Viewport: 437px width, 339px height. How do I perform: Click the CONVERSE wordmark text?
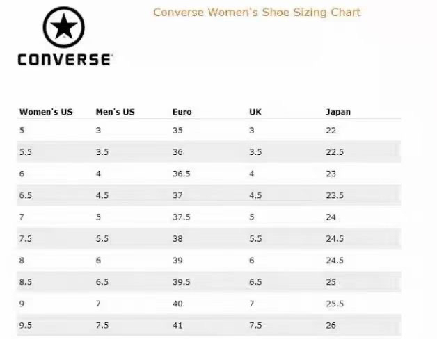tap(64, 59)
